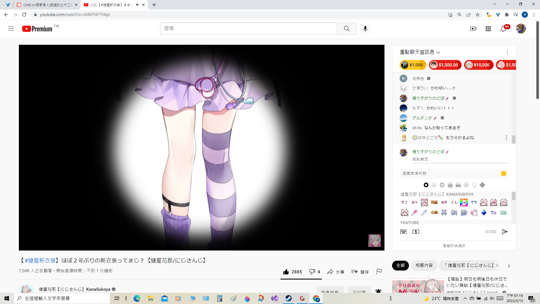Open YouTube apps grid
The image size is (540, 304).
click(488, 29)
